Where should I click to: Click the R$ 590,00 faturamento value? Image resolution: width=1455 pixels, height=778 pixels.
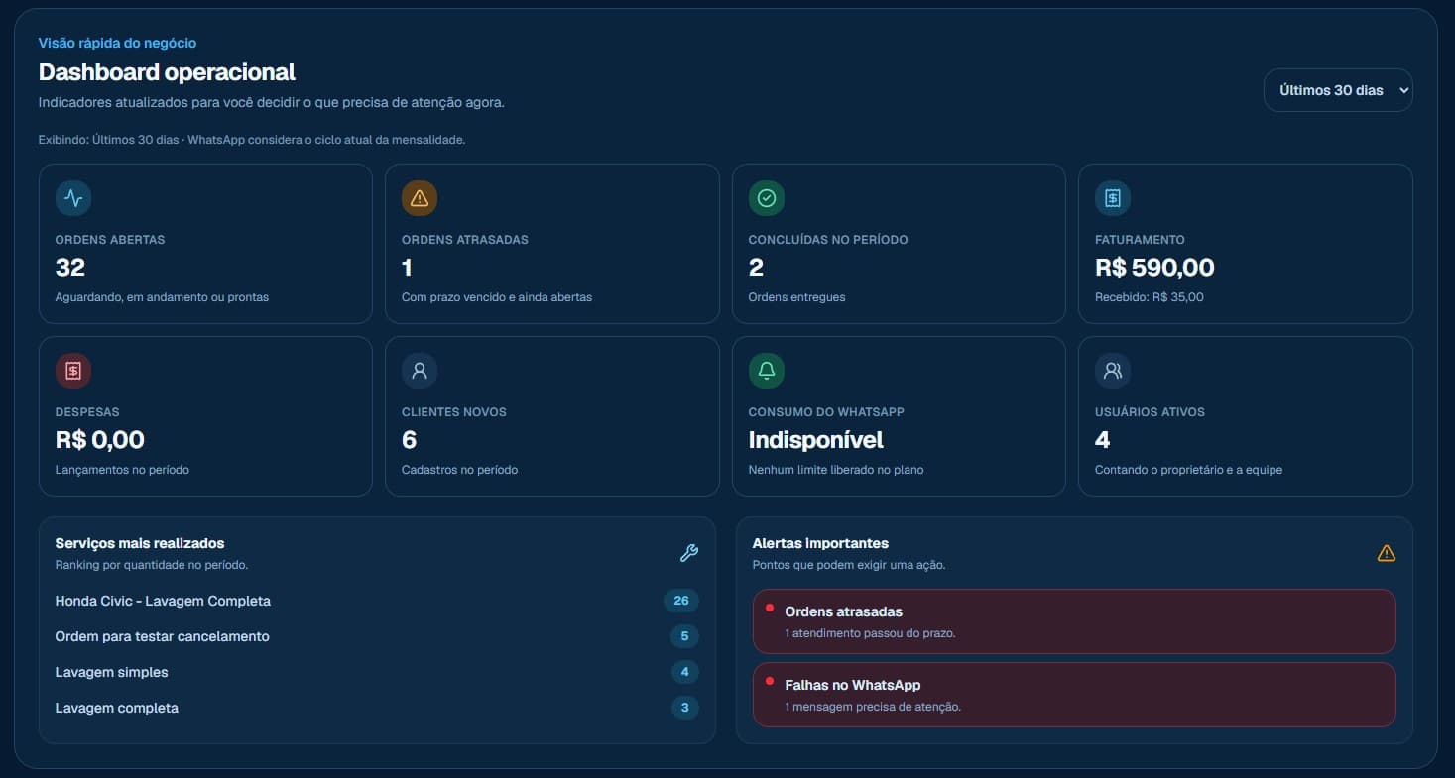[1154, 268]
